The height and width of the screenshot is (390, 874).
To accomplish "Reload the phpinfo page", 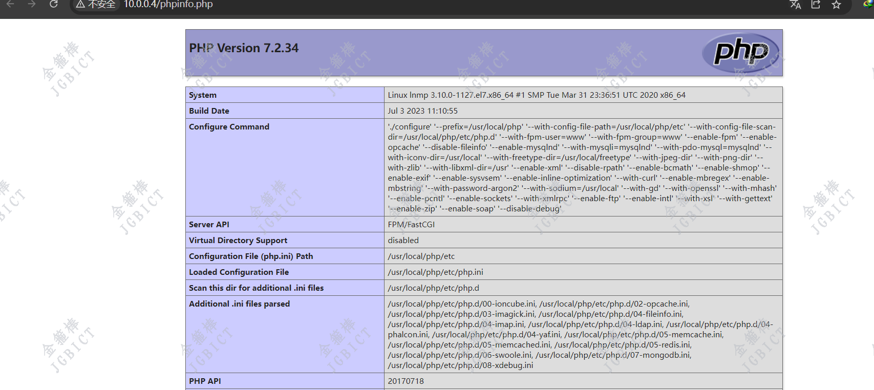I will [x=54, y=4].
